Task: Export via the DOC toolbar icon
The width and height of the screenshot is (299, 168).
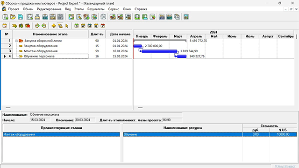Action: (45, 17)
